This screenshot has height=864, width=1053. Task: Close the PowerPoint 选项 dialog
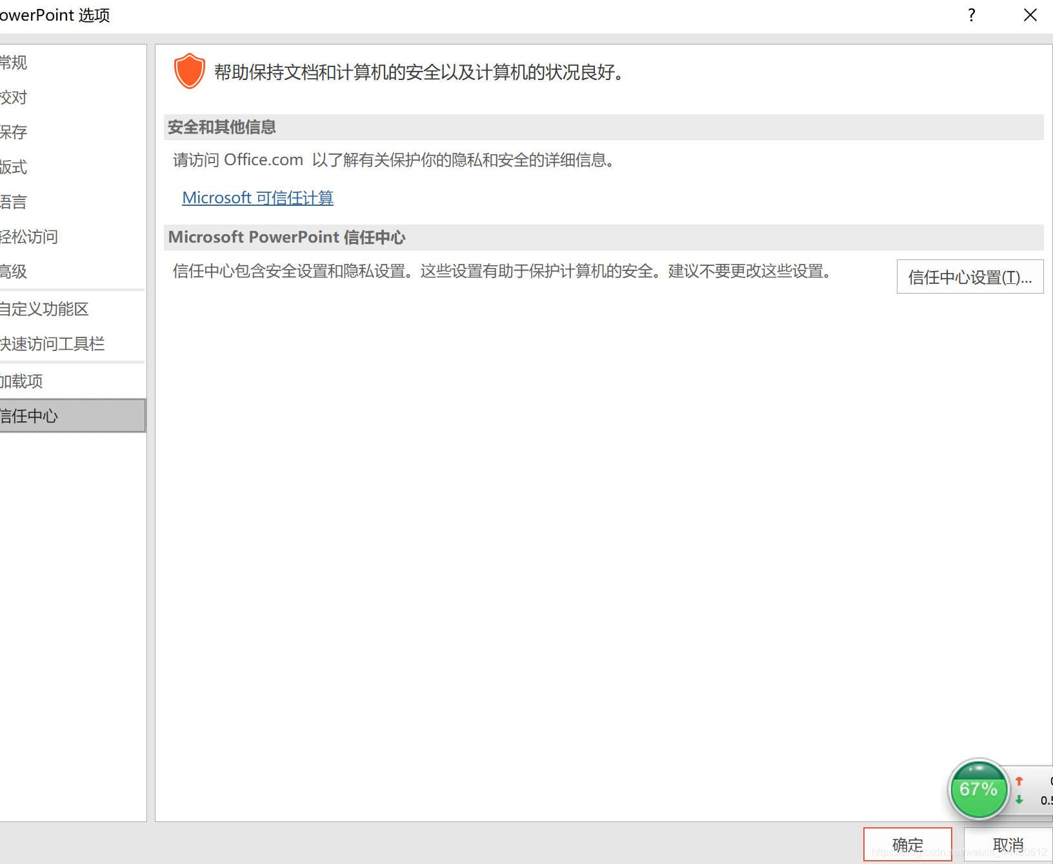point(1030,15)
